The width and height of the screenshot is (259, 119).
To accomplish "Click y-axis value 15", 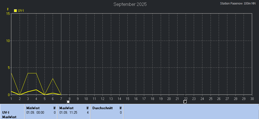I will (x=8, y=13).
